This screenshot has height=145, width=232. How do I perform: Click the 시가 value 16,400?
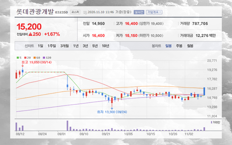tap(98, 36)
